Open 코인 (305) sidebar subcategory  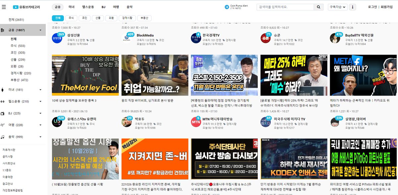tap(18, 53)
